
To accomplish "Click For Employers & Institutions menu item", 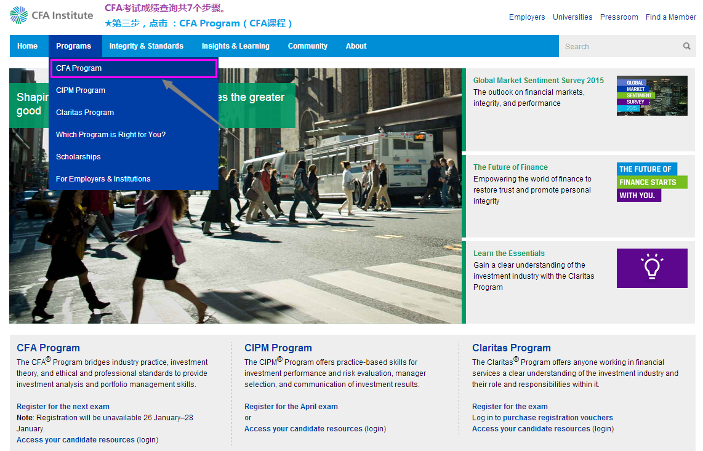I will click(103, 179).
